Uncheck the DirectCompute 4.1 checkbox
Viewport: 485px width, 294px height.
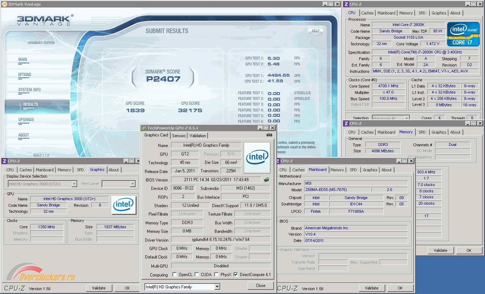(236, 275)
